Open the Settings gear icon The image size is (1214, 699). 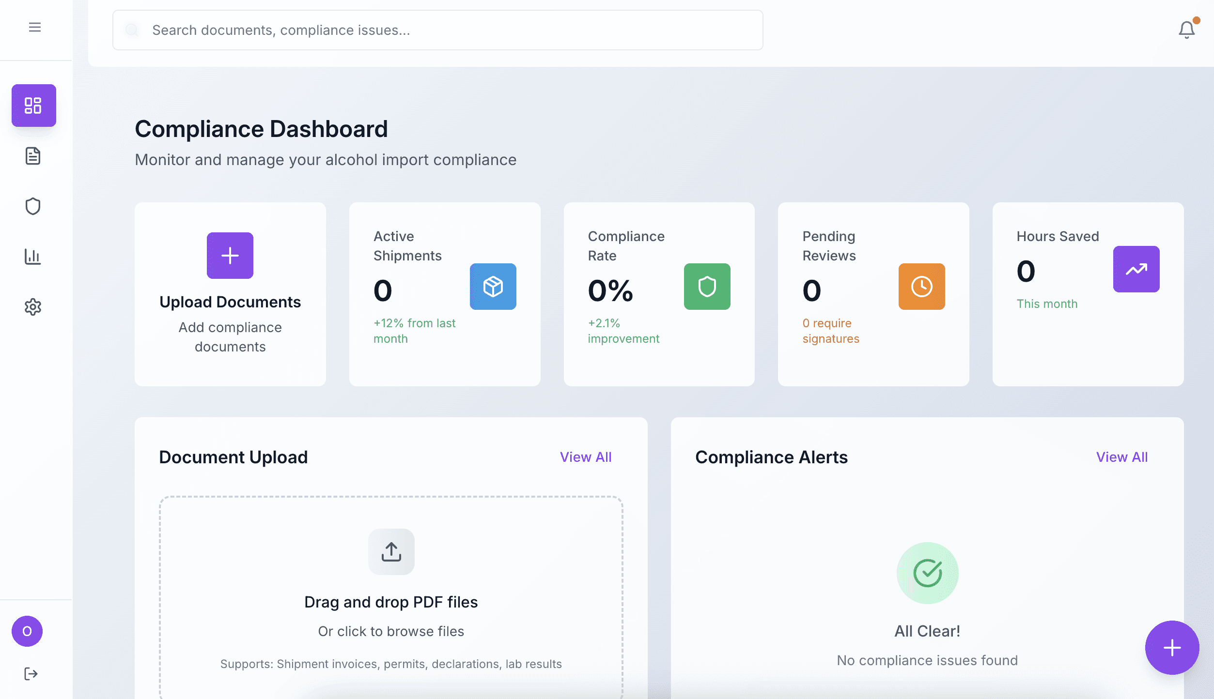(x=33, y=307)
